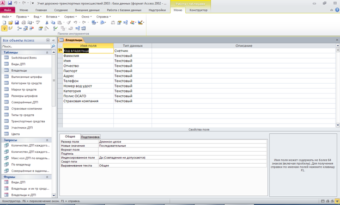
Task: Click the Access application icon in the title bar
Action: click(x=3, y=3)
